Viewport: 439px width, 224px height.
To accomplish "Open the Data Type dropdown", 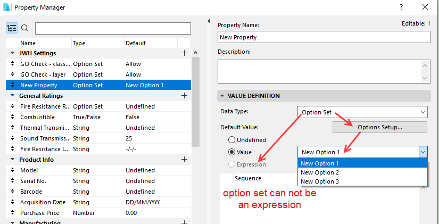I will pyautogui.click(x=362, y=112).
